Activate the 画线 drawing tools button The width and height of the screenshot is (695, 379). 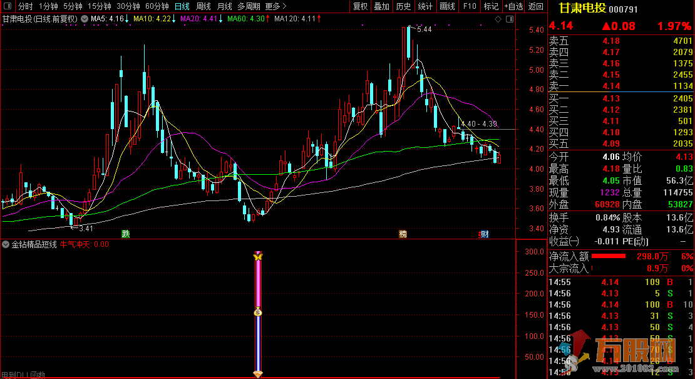(447, 6)
